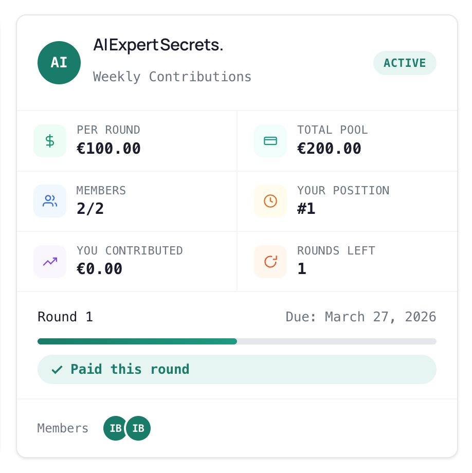Click the #1 position value
The image size is (472, 473).
(x=306, y=209)
